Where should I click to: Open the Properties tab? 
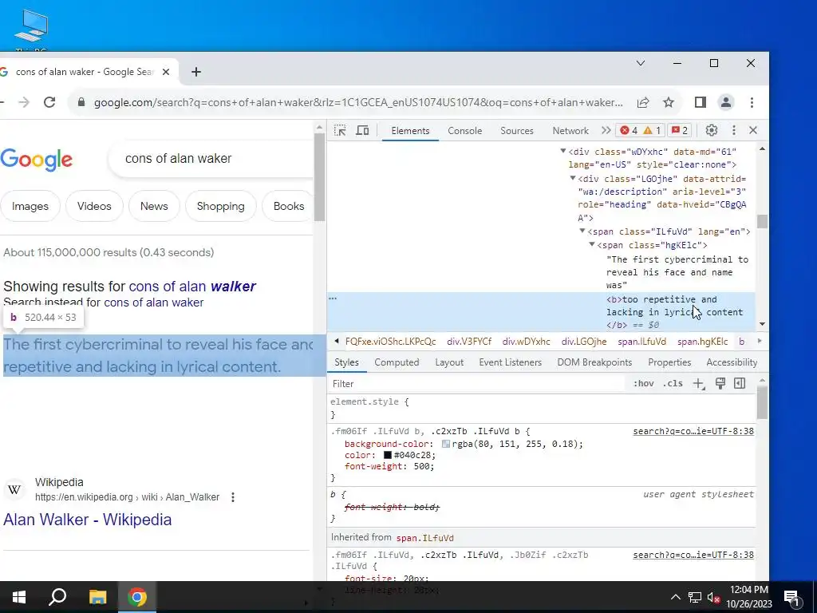tap(669, 362)
